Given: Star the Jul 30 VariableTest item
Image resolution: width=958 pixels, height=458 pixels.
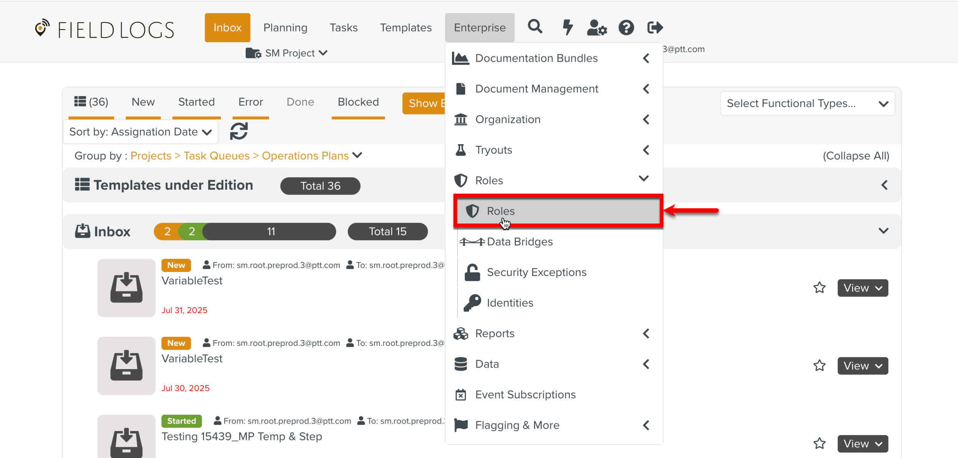Looking at the screenshot, I should (819, 366).
